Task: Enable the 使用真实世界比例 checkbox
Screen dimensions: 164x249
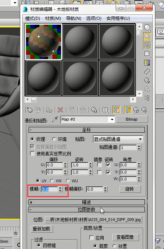Action: coord(32,154)
